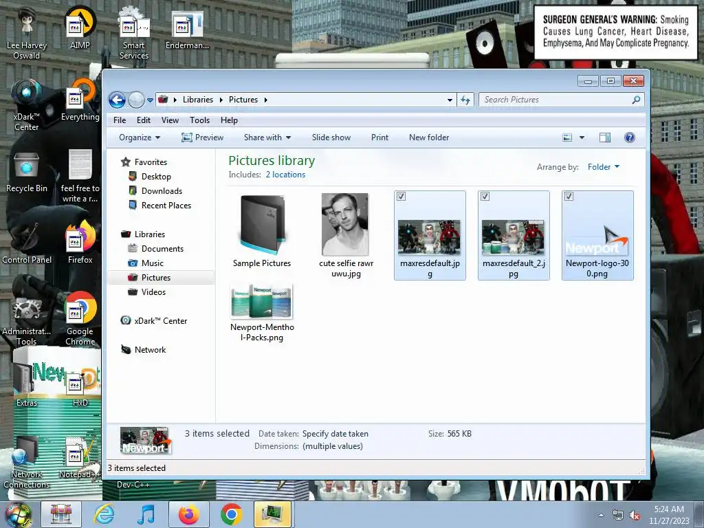The image size is (704, 528).
Task: Refresh the Pictures folder view
Action: [465, 100]
